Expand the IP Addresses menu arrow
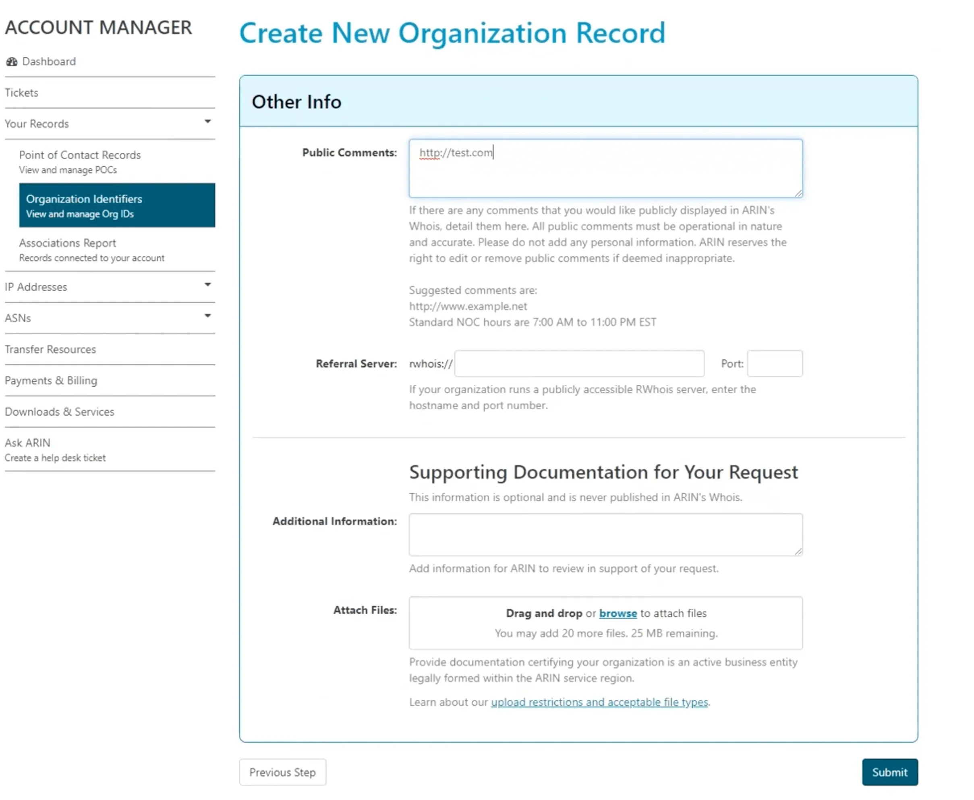Image resolution: width=974 pixels, height=800 pixels. coord(208,285)
